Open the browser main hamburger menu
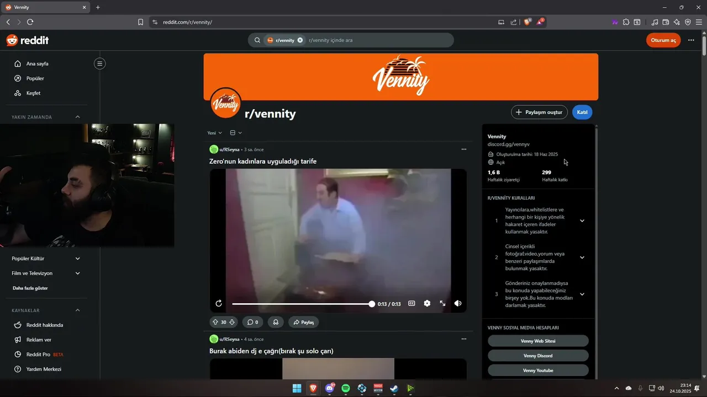The image size is (707, 397). click(x=699, y=22)
